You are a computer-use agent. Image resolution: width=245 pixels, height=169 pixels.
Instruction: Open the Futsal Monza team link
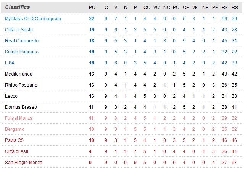19,118
